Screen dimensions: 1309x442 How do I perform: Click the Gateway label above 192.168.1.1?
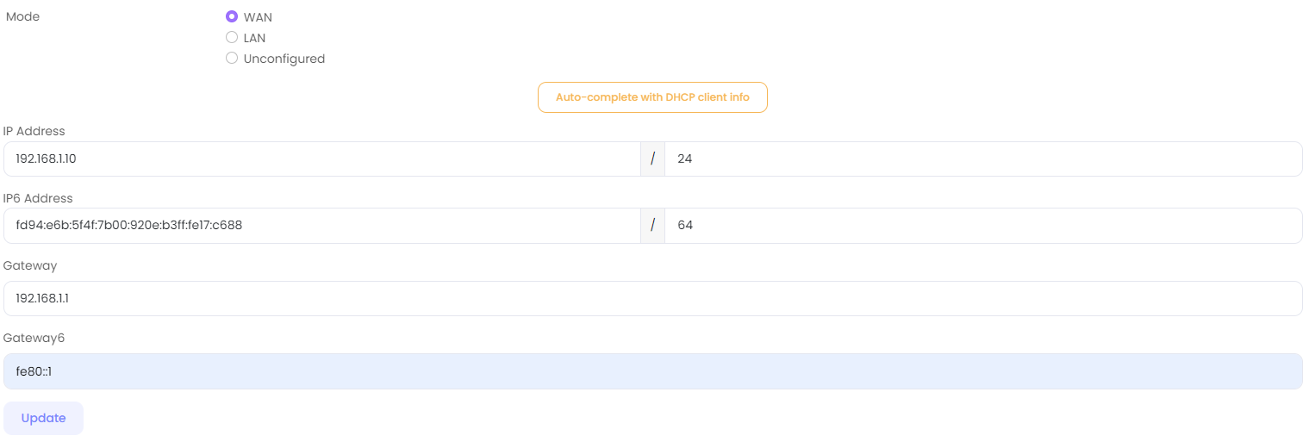point(30,265)
